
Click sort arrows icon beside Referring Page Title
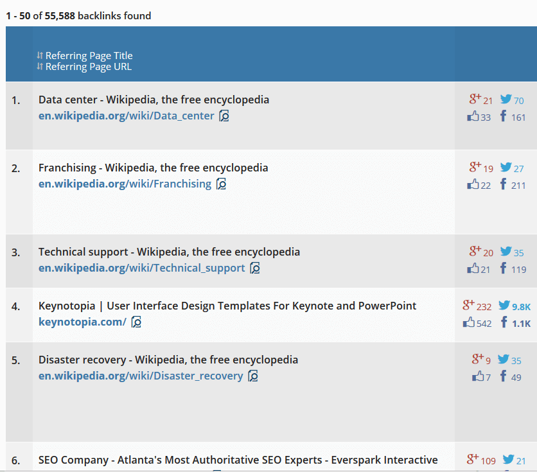point(40,55)
